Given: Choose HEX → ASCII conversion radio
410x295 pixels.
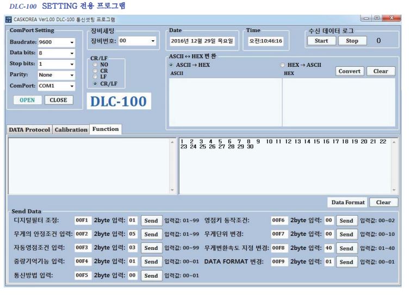Looking at the screenshot, I should 282,65.
